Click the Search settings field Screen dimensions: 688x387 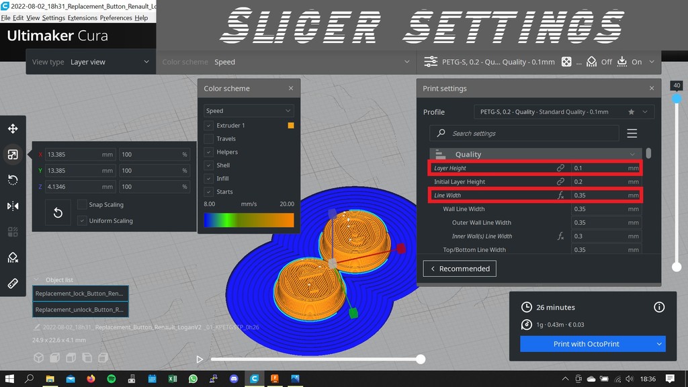tap(524, 134)
